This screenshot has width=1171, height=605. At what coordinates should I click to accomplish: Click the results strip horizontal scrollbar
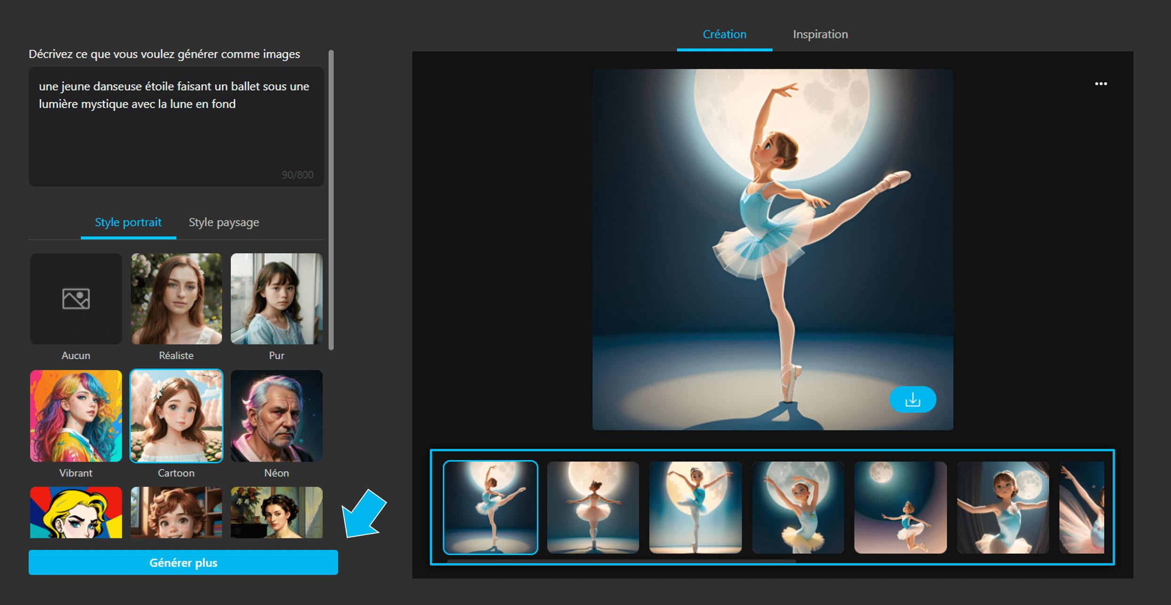pyautogui.click(x=621, y=561)
